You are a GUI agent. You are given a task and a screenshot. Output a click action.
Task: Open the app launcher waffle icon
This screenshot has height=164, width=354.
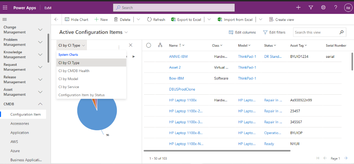click(x=5, y=8)
